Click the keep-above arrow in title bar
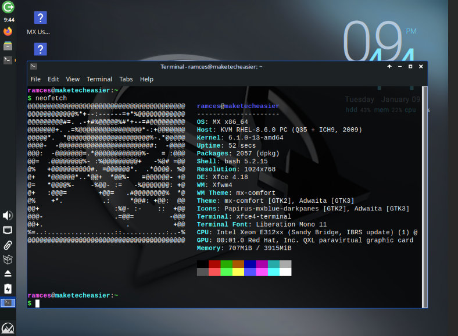Screen dimensions: 458x336 (389, 67)
